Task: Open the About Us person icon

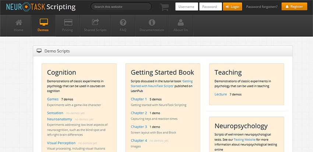Action: click(x=181, y=22)
